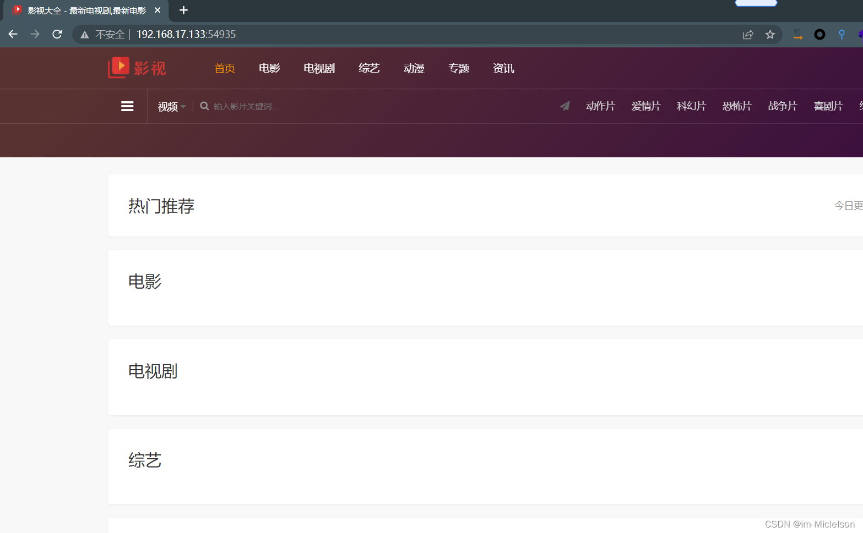Open the 恐怖片 category link

737,106
